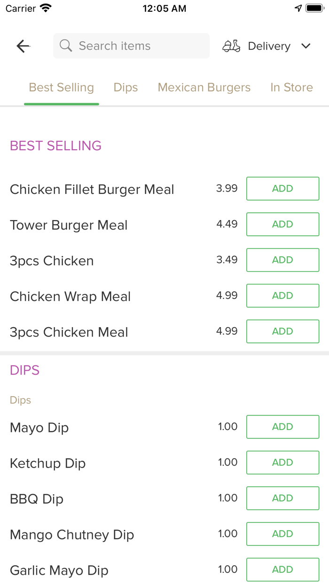Add BBQ Dip to the order

pos(282,498)
